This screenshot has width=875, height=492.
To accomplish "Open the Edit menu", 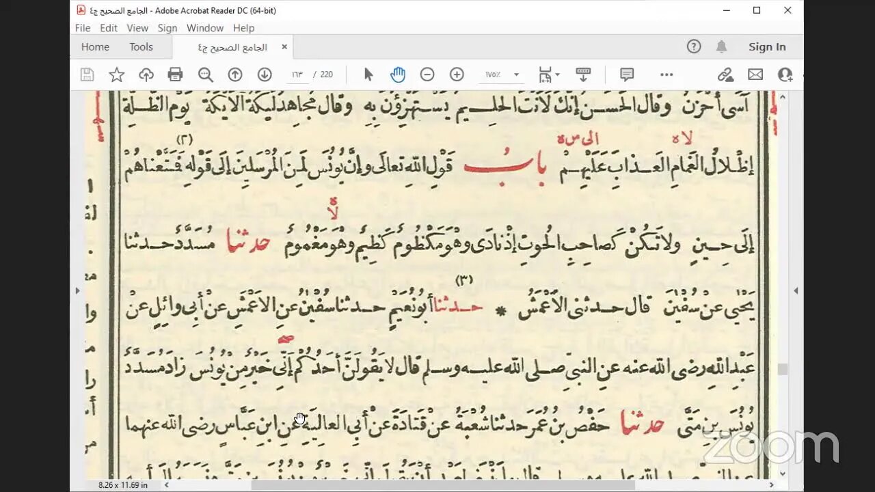I will (x=109, y=28).
